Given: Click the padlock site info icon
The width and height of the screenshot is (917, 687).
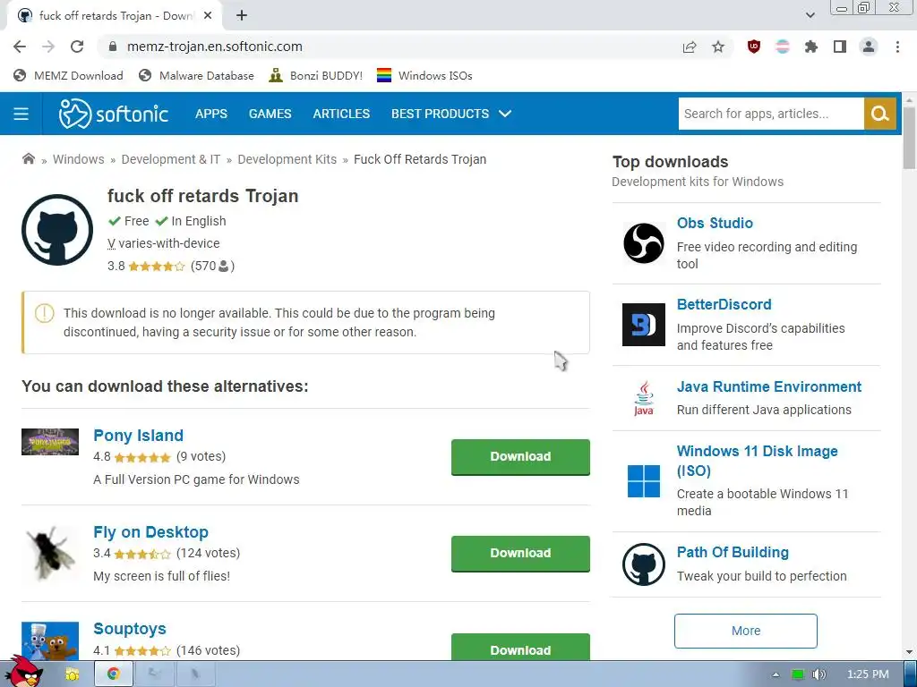Looking at the screenshot, I should (113, 47).
